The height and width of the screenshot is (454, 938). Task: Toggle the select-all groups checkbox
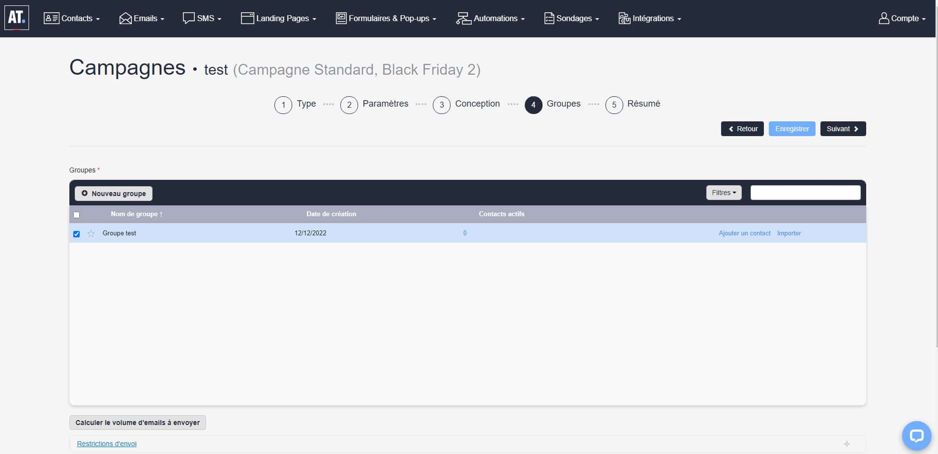pyautogui.click(x=76, y=215)
